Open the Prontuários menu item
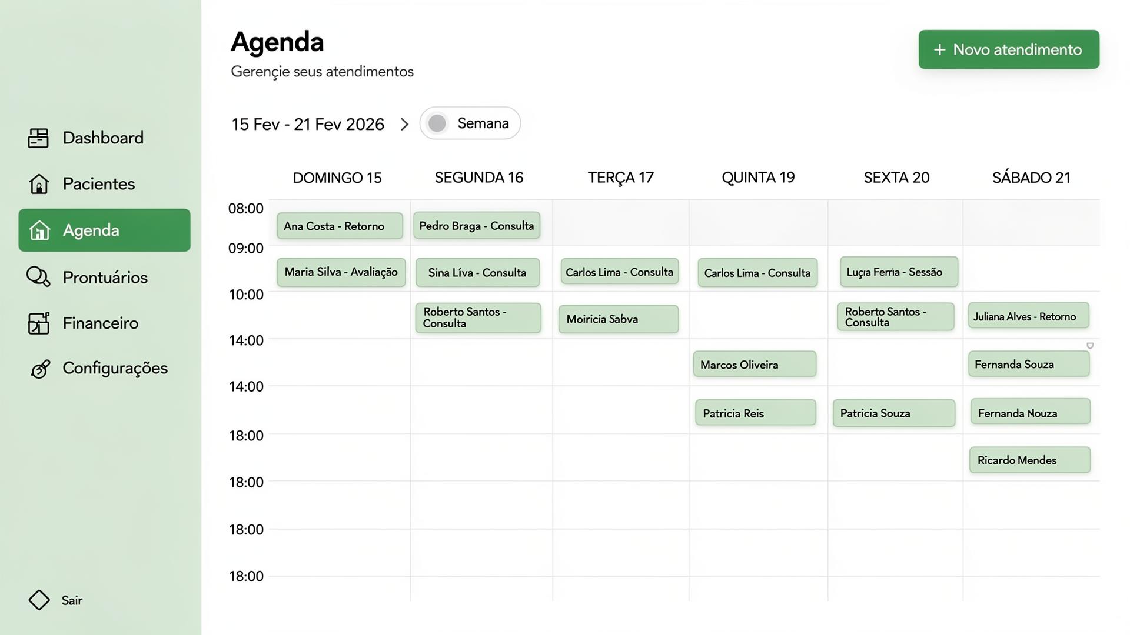This screenshot has width=1130, height=635. (105, 278)
